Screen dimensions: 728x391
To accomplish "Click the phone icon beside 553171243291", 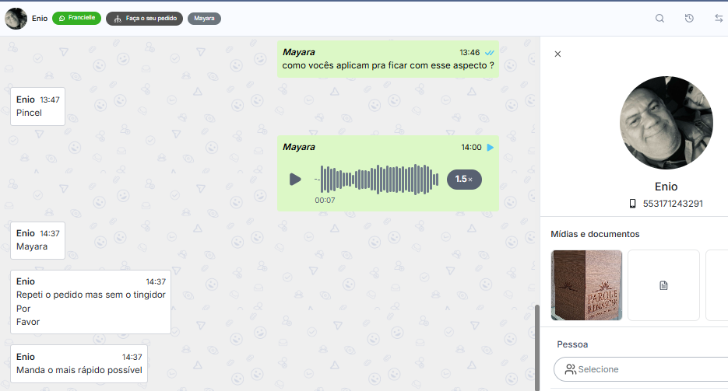I will 632,204.
